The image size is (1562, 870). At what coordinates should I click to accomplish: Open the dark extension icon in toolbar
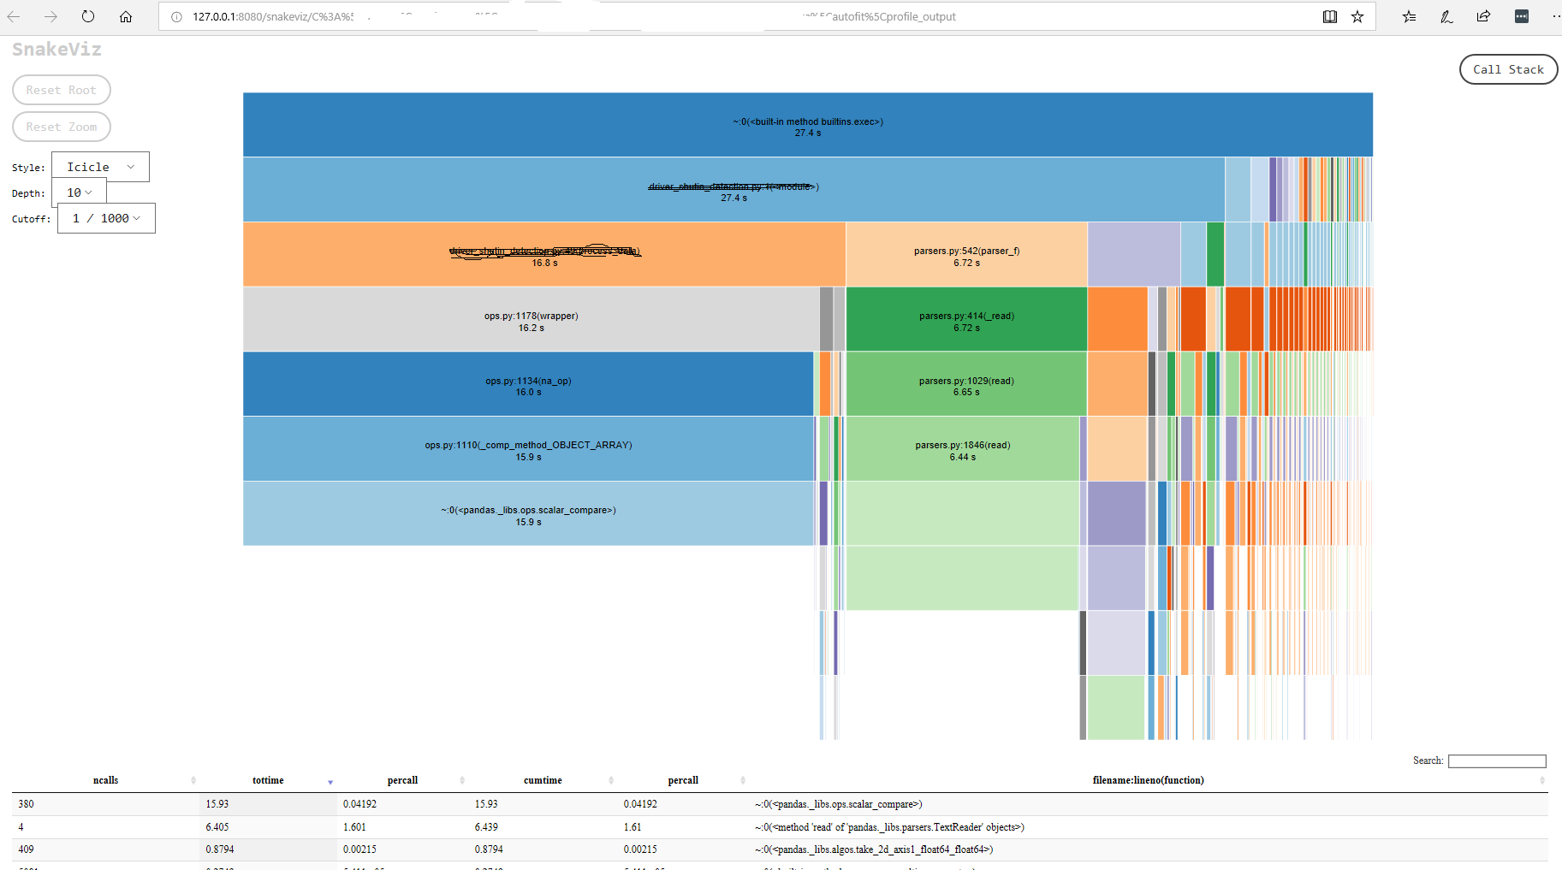1521,16
